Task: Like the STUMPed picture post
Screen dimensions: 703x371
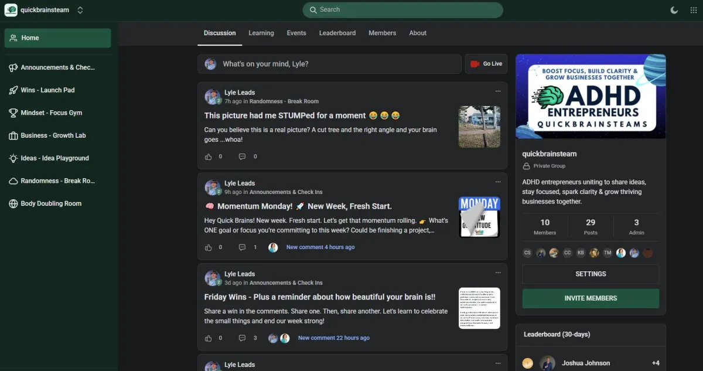Action: 209,156
